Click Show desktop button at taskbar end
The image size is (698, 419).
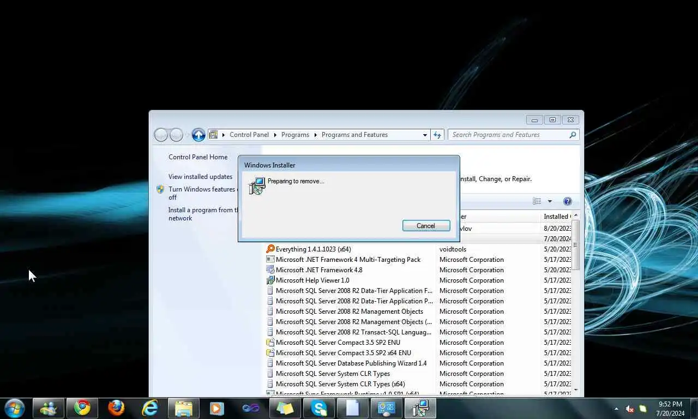pos(694,408)
